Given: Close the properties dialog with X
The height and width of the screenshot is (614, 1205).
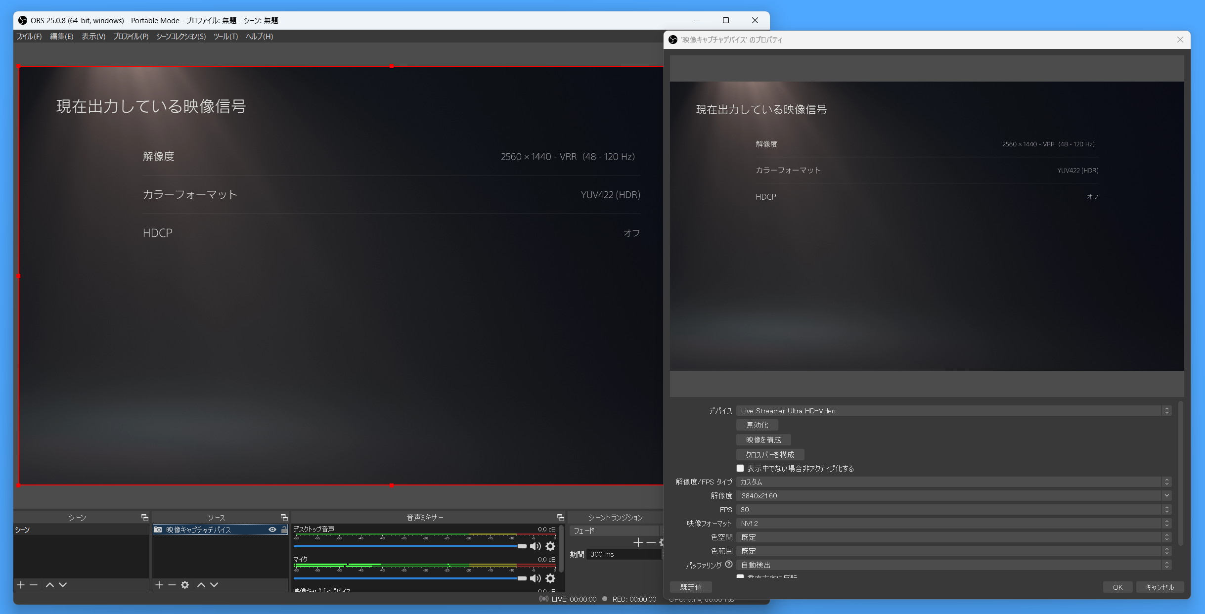Looking at the screenshot, I should click(1180, 40).
